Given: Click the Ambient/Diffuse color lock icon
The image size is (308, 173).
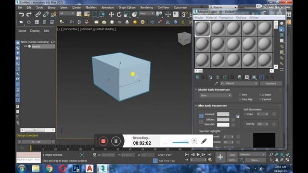Looking at the screenshot, I should [x=237, y=116].
